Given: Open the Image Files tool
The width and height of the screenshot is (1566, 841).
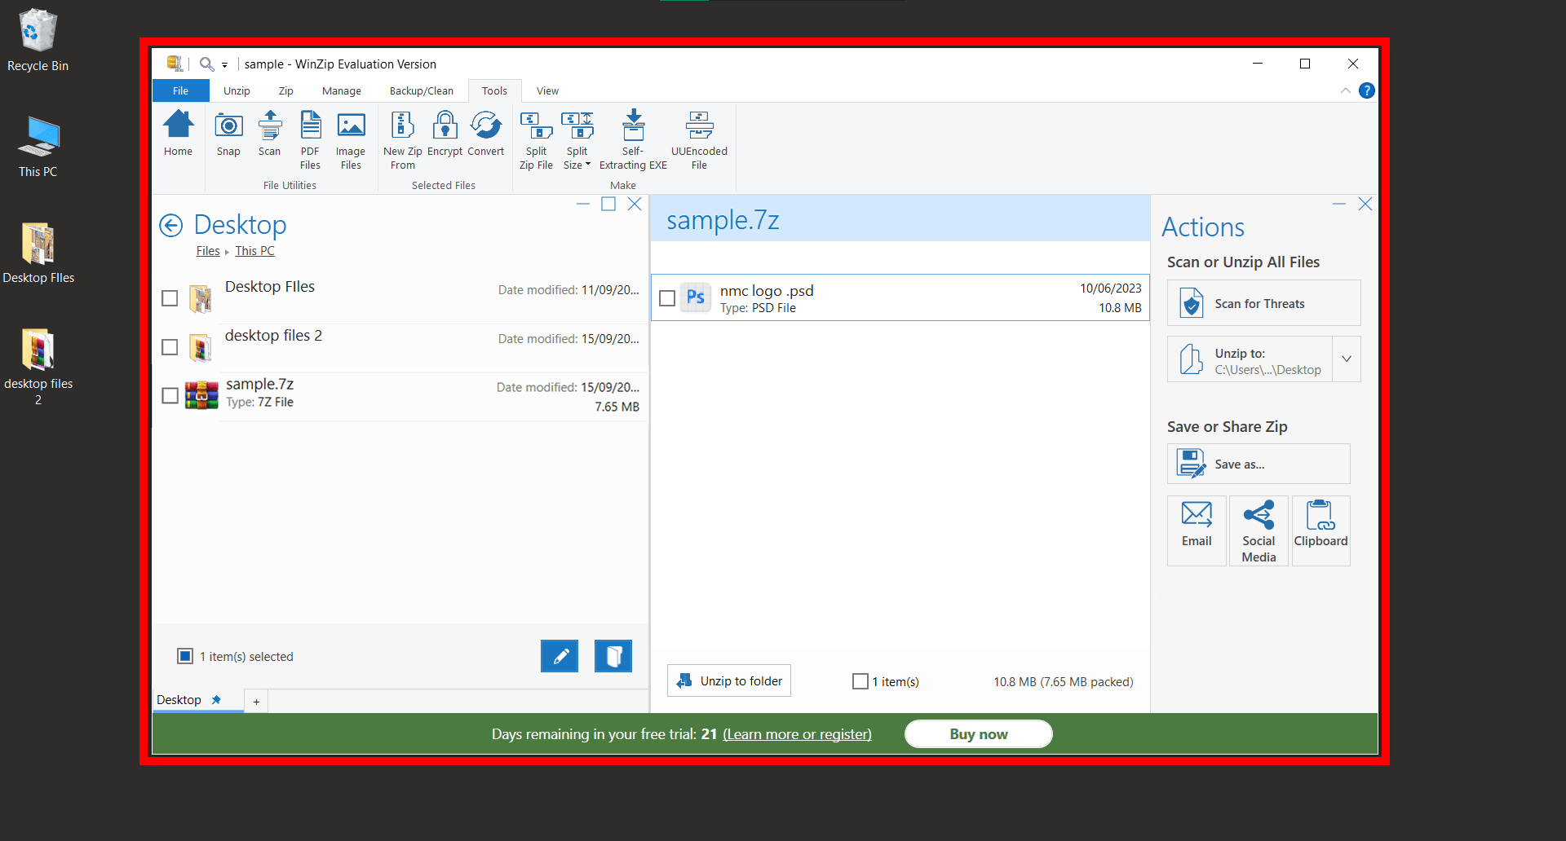Looking at the screenshot, I should pyautogui.click(x=351, y=139).
